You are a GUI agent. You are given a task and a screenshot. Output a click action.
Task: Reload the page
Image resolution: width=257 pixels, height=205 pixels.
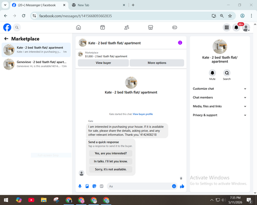[x=24, y=16]
